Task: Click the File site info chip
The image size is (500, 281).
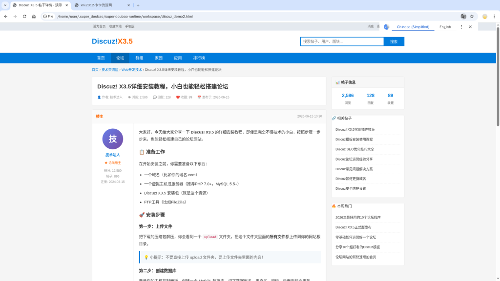Action: coord(48,17)
